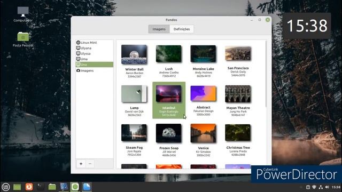Switch to the System Settings taskbar window
Screen dimensions: 342x192
[x=64, y=187]
